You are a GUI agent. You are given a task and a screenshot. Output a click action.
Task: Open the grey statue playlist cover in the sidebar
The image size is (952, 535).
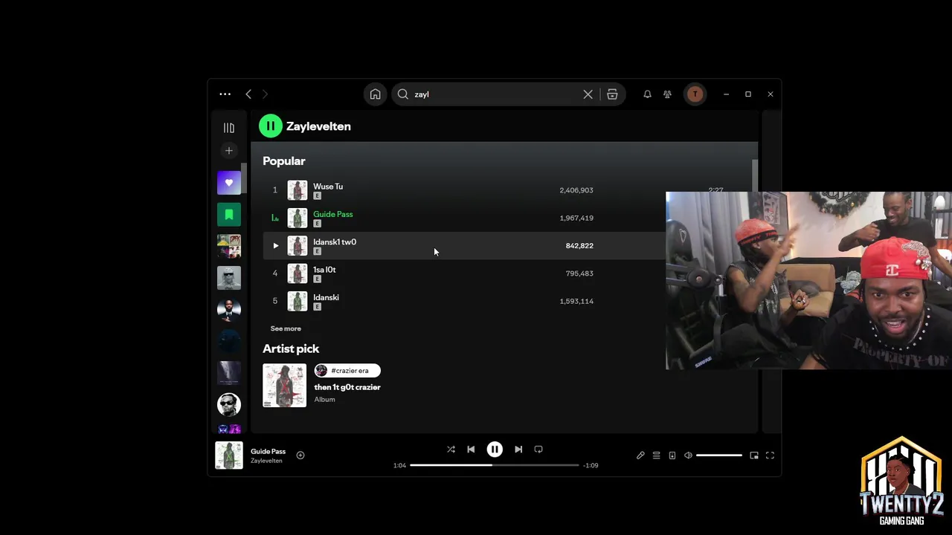[229, 278]
